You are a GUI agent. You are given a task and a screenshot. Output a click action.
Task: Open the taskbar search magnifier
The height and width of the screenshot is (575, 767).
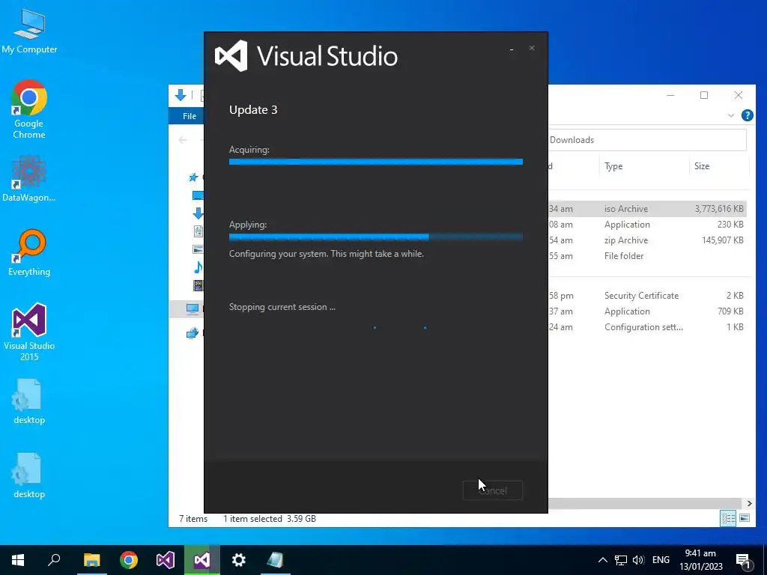click(54, 560)
